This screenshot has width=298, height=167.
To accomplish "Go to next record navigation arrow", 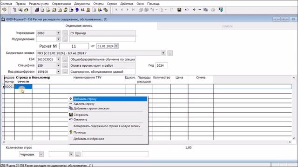I will (x=128, y=10).
